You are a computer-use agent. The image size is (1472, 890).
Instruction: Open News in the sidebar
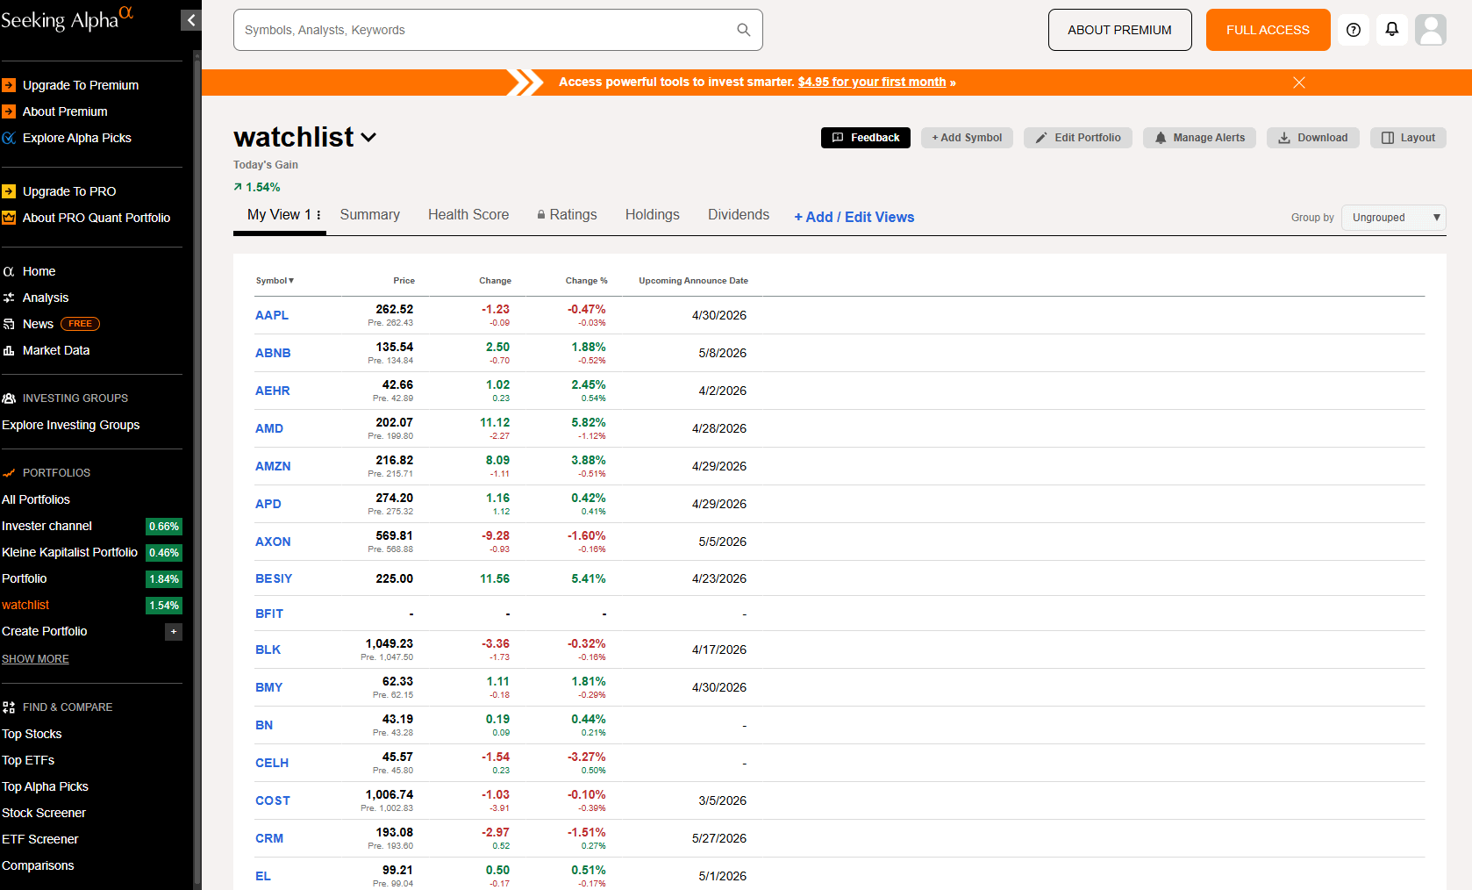pyautogui.click(x=38, y=324)
